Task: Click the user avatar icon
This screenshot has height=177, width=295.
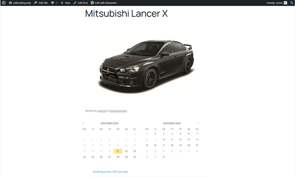Action: [x=285, y=3]
